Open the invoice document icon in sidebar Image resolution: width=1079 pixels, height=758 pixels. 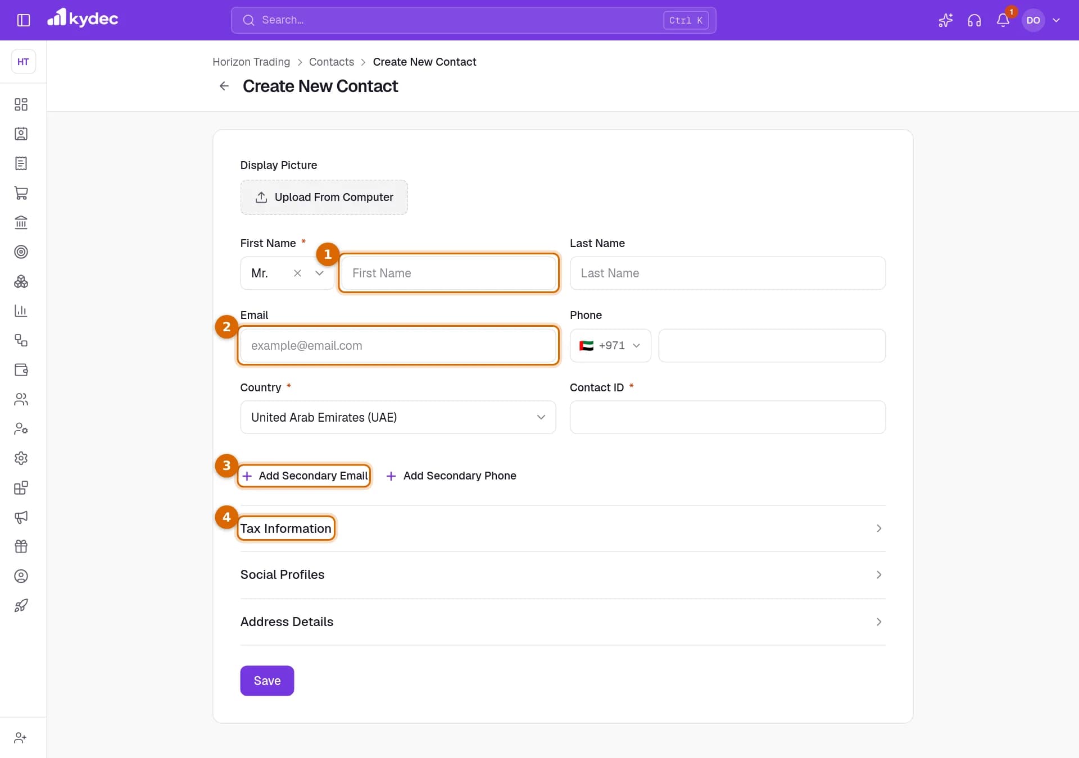21,163
